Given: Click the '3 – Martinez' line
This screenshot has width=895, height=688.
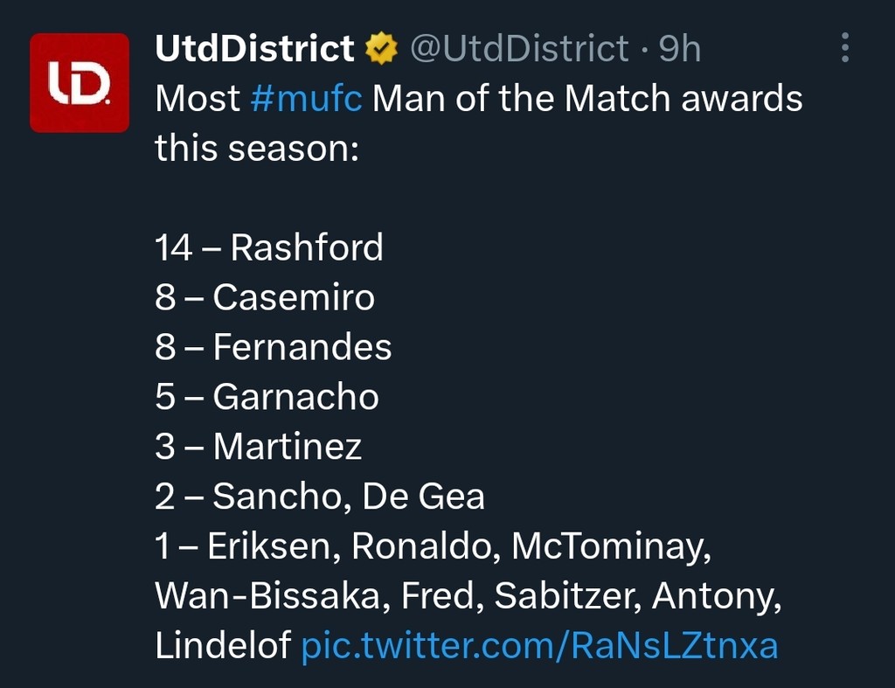Looking at the screenshot, I should point(259,447).
